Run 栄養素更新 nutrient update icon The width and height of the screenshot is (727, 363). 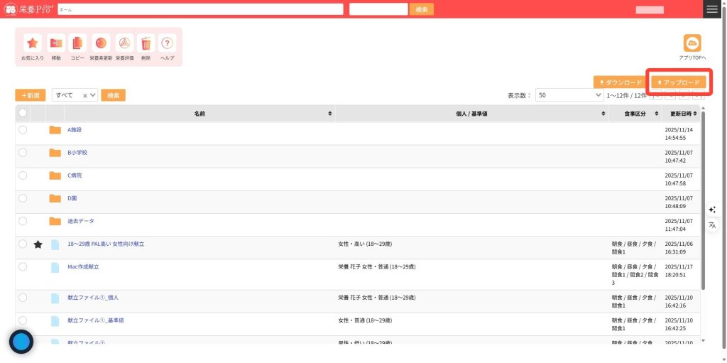coord(101,43)
